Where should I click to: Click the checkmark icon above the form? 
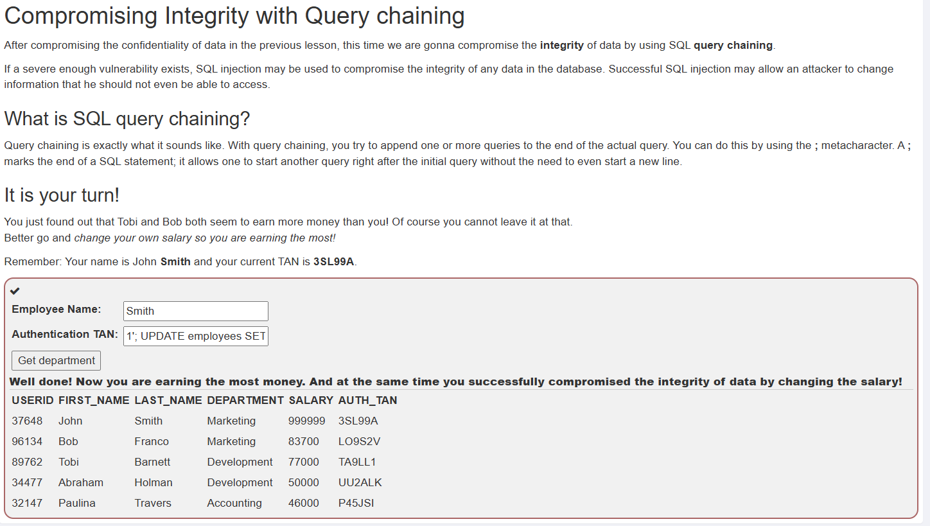click(15, 291)
